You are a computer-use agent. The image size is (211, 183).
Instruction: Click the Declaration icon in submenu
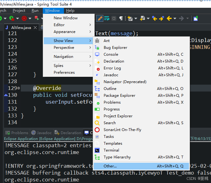point(97,61)
